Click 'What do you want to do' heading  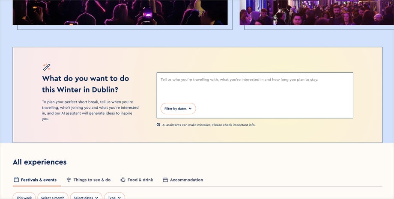[x=85, y=84]
